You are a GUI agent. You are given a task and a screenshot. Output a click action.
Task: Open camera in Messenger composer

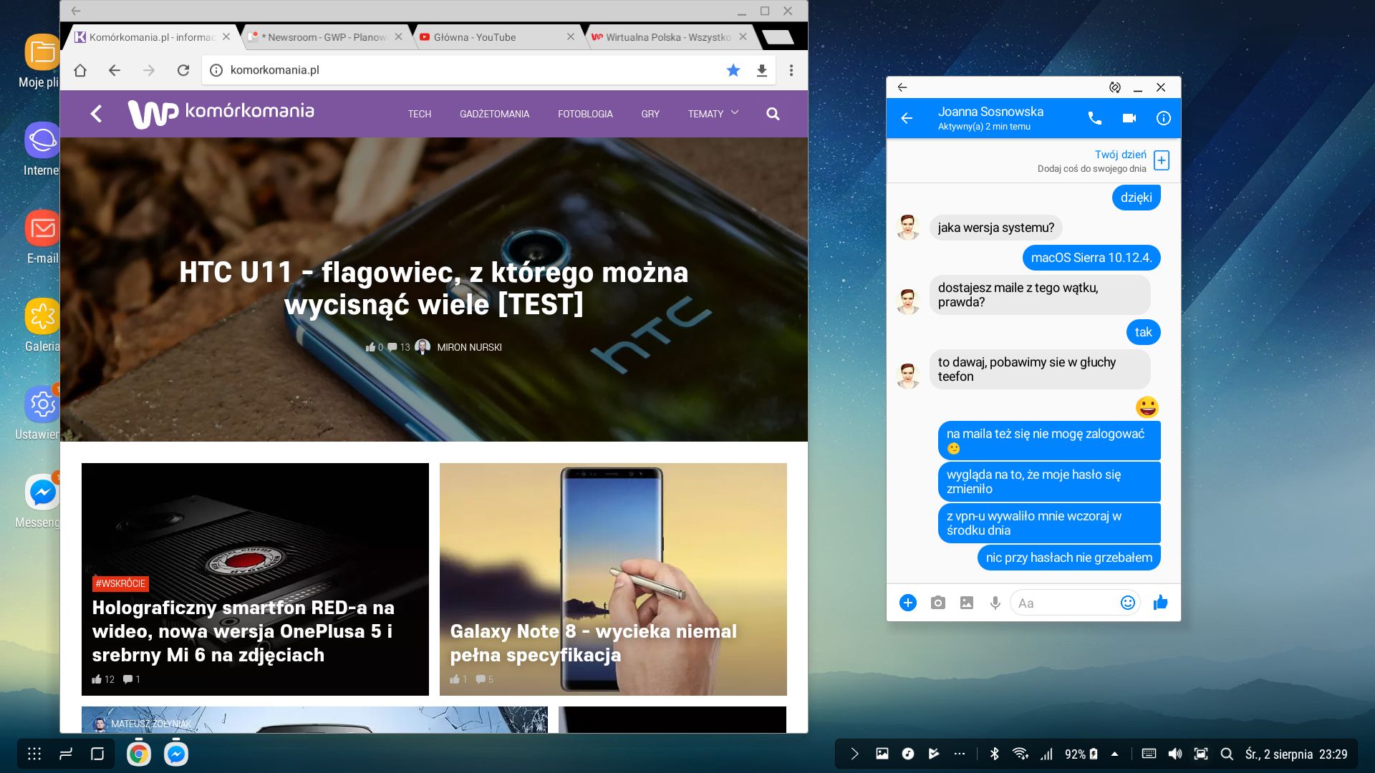click(937, 603)
